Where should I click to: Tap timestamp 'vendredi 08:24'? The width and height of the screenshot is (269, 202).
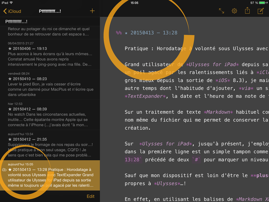[19, 74]
